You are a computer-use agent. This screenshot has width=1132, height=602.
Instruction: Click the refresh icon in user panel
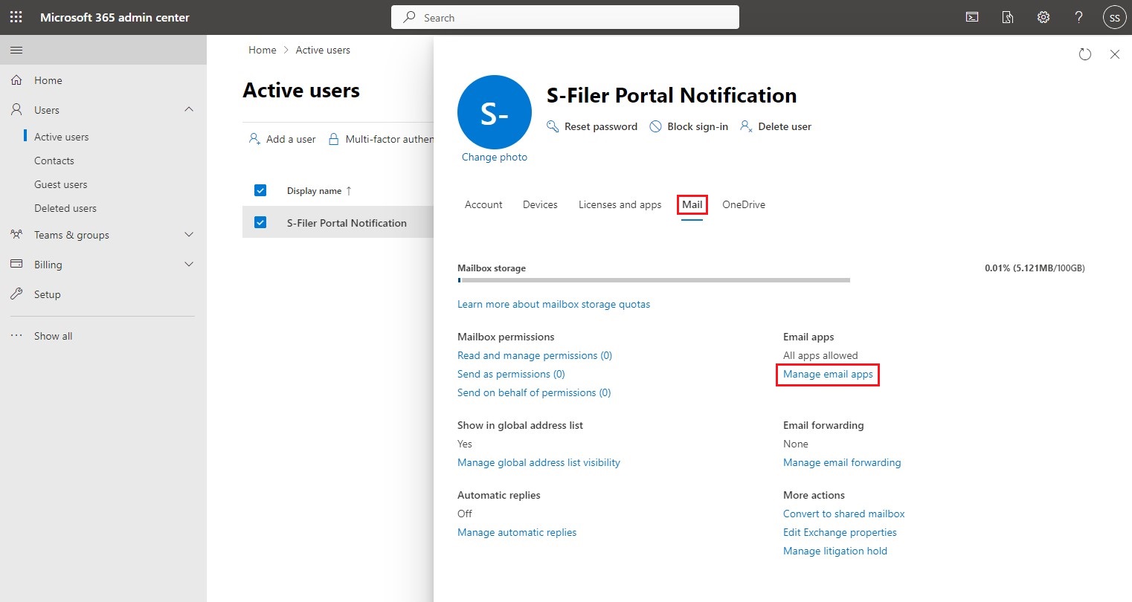(1085, 54)
